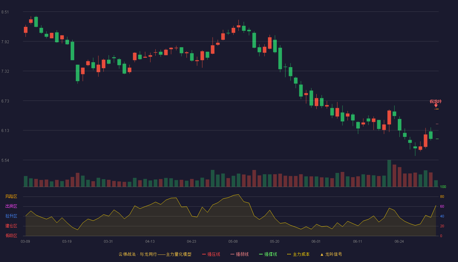Screen dimensions: 458x262
Task: Click the 假龙吟 signal arrow marker
Action: click(x=436, y=105)
